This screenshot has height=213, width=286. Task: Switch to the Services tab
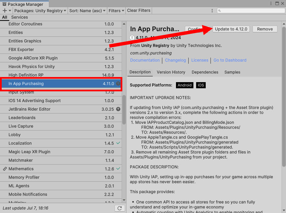(19, 17)
